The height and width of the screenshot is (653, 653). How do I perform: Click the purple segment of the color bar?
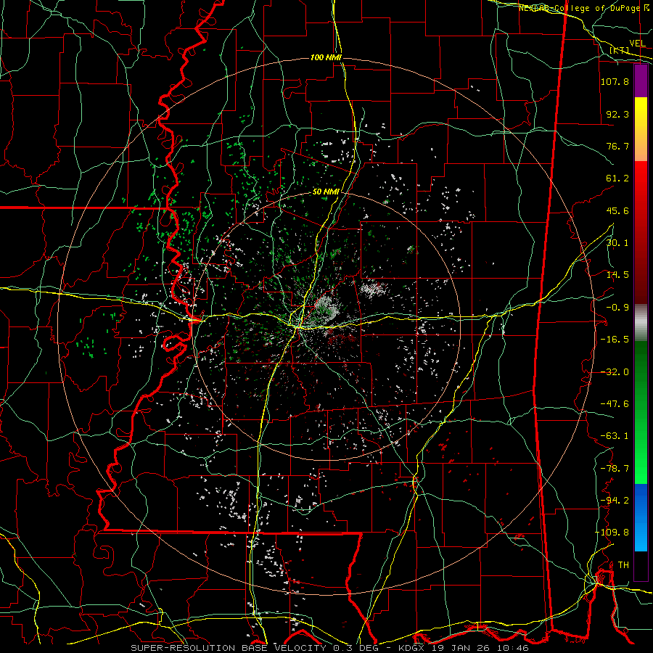point(641,81)
